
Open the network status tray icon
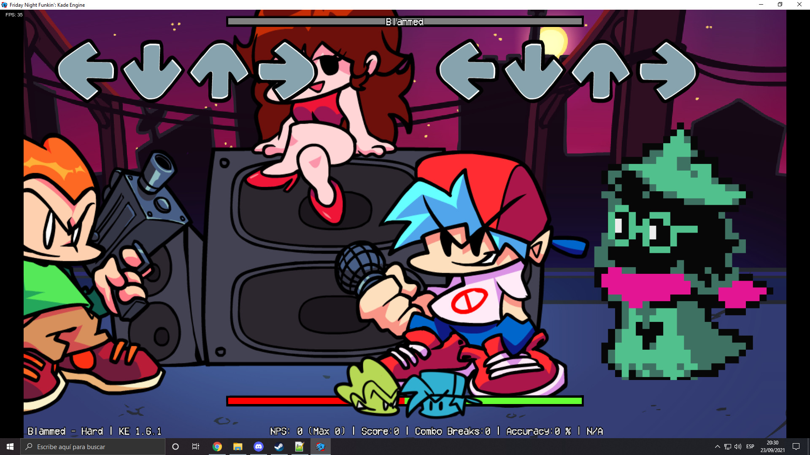pos(728,447)
